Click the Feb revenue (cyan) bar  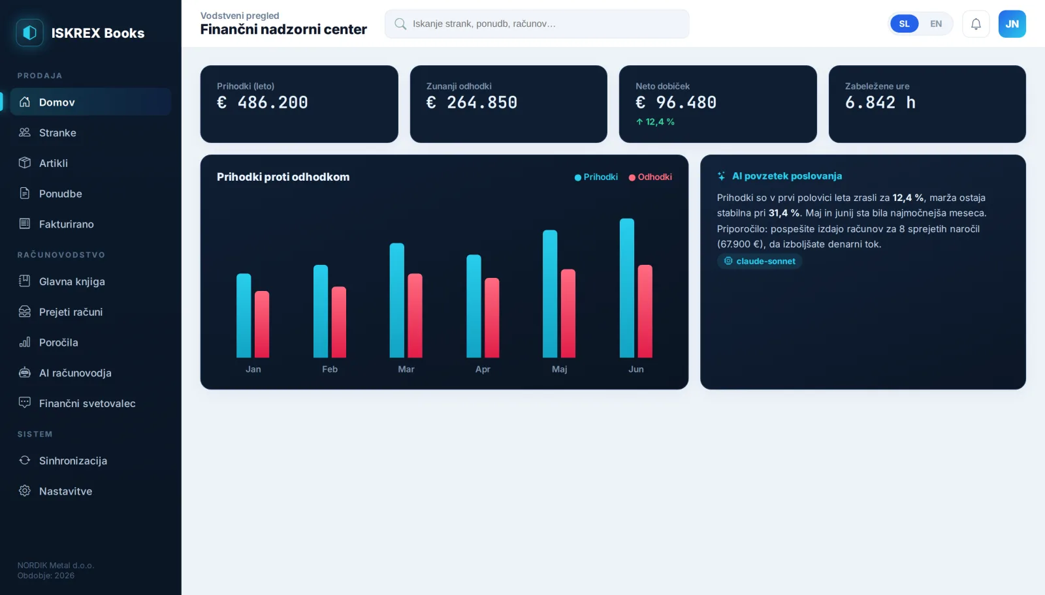[321, 311]
